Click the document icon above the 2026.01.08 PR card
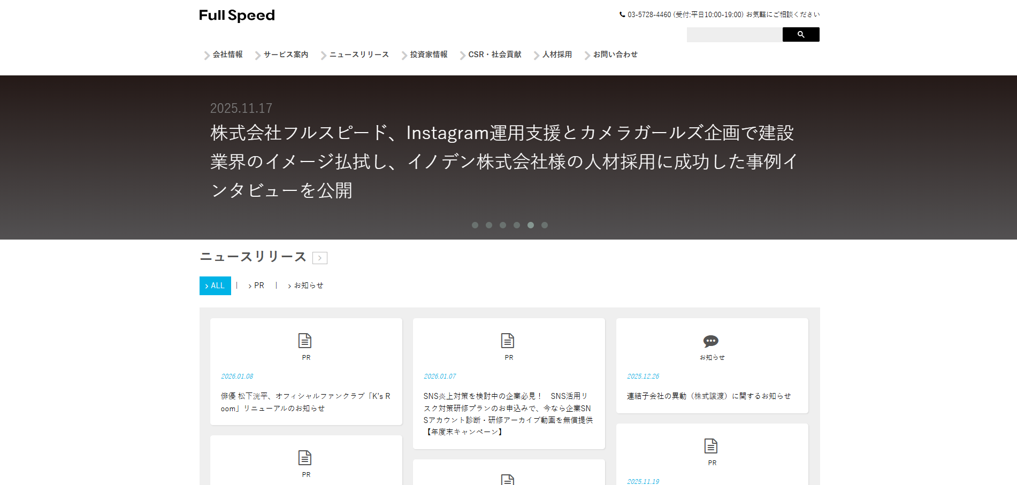 [305, 339]
